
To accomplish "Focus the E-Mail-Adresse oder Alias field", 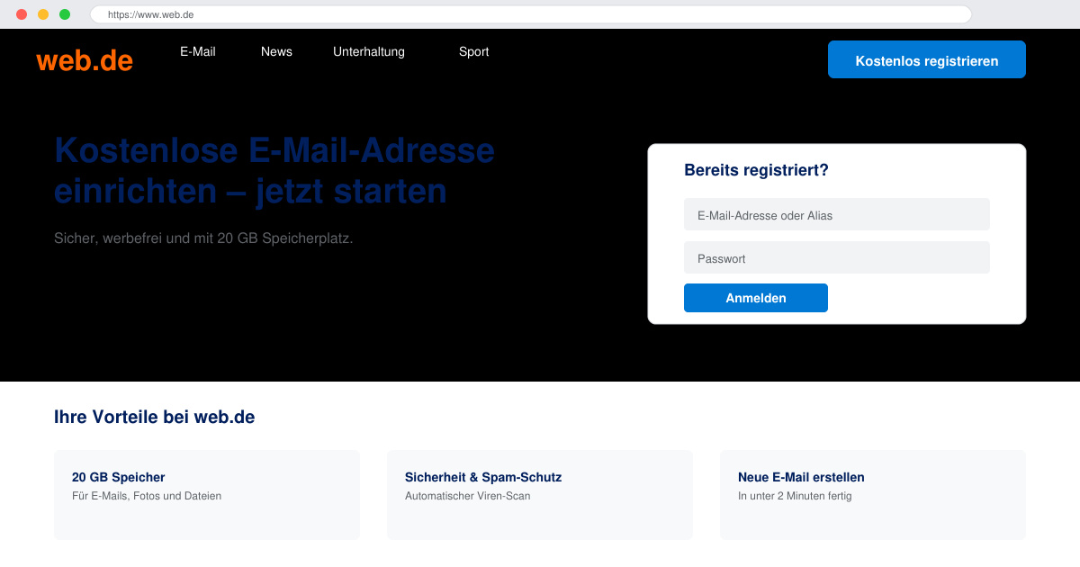I will 837,214.
